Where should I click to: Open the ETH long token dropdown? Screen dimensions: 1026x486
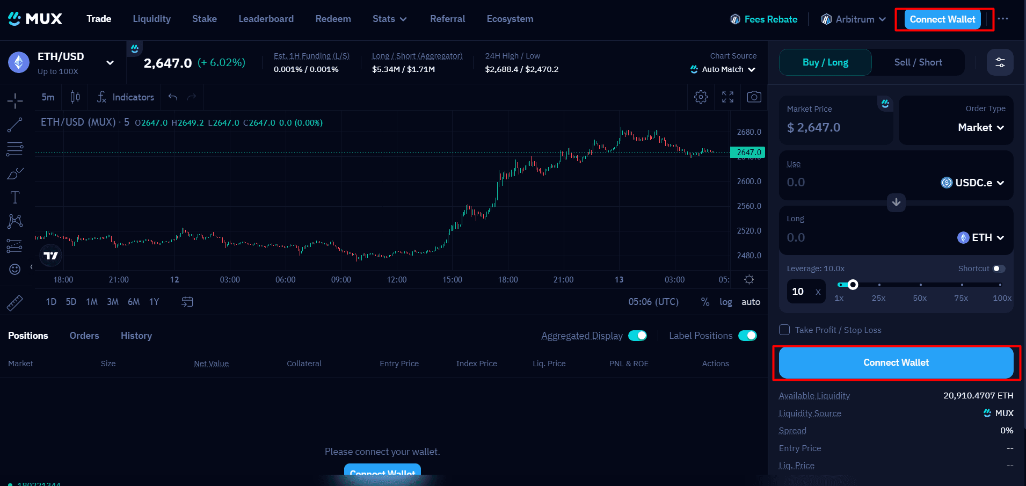pyautogui.click(x=980, y=237)
